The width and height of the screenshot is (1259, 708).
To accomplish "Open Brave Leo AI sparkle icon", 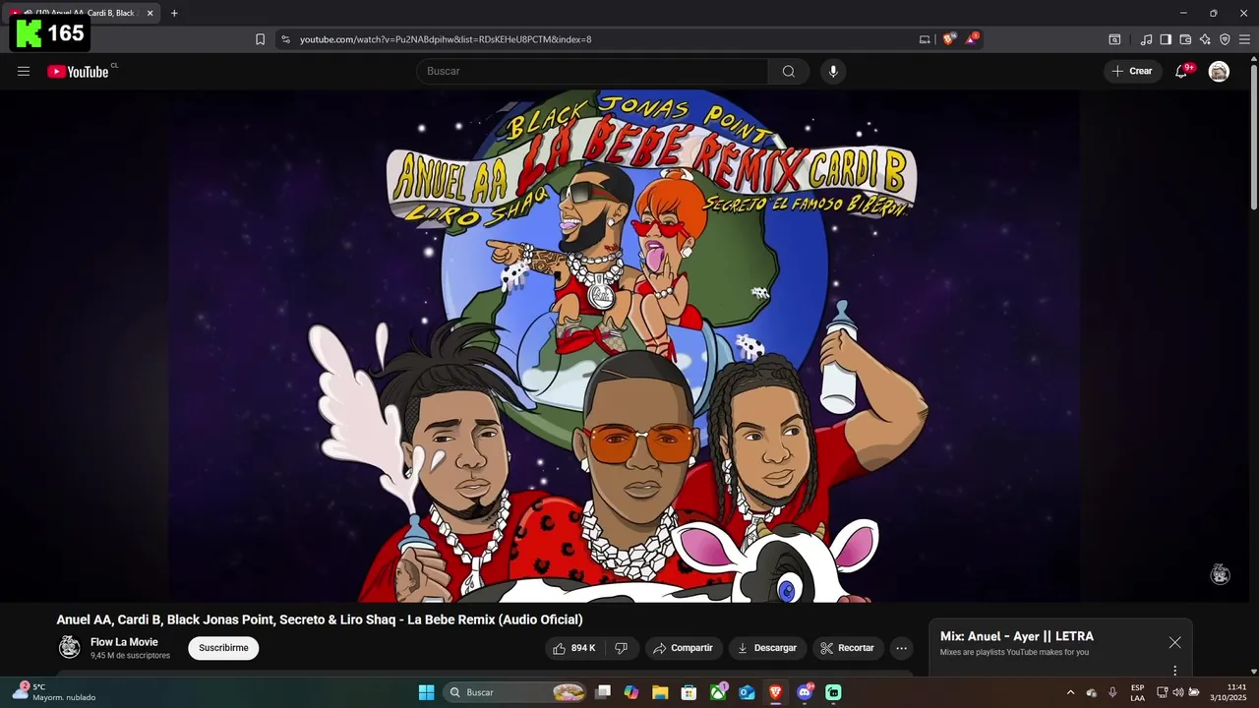I will click(1205, 39).
